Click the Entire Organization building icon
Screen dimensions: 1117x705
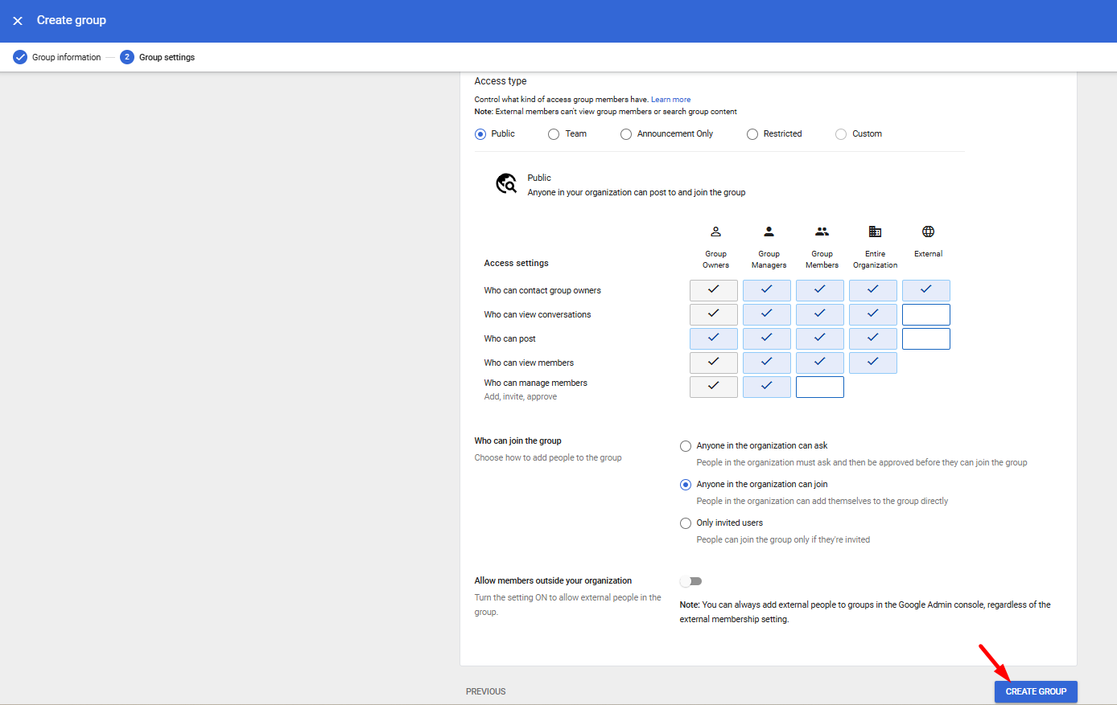(875, 232)
